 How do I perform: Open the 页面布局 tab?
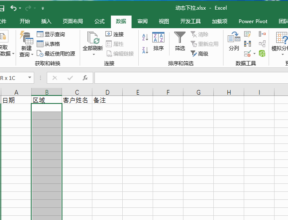coord(73,21)
